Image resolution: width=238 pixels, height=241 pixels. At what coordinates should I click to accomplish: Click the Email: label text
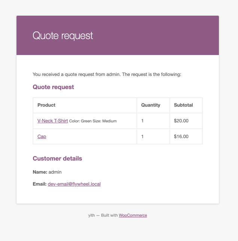[x=39, y=184]
